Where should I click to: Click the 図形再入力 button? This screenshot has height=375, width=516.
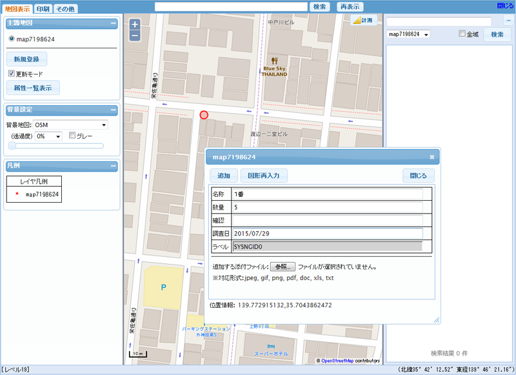[264, 176]
